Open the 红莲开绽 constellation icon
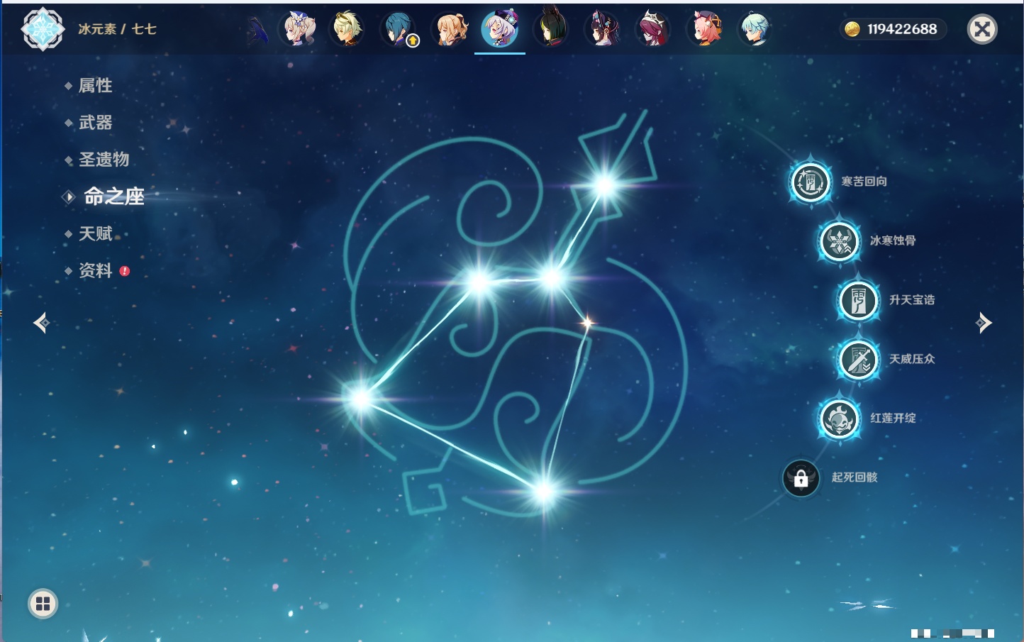1024x642 pixels. click(840, 419)
